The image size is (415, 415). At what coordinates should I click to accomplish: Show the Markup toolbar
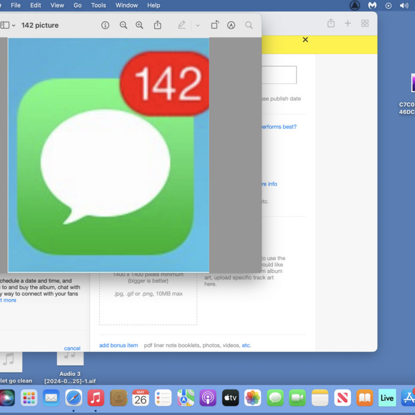click(231, 25)
